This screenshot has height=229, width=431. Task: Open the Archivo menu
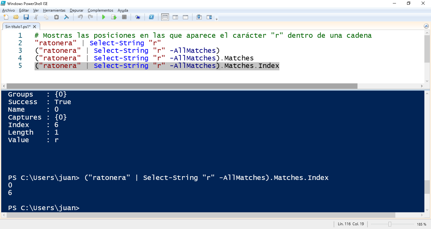click(8, 10)
